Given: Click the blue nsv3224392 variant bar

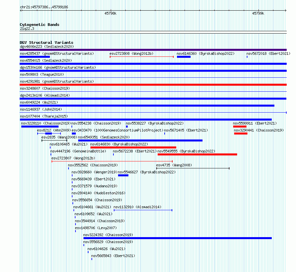Looking at the screenshot, I should (178, 238).
